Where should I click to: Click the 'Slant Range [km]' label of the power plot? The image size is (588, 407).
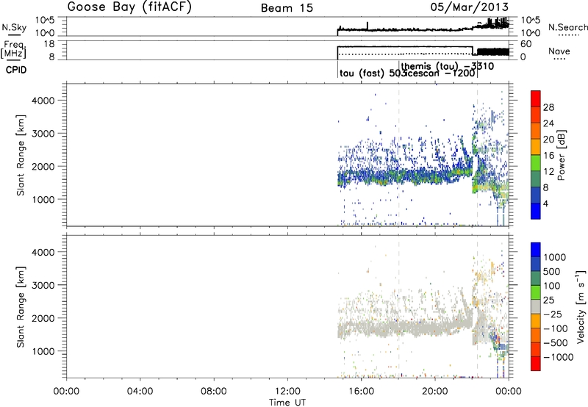coord(21,155)
